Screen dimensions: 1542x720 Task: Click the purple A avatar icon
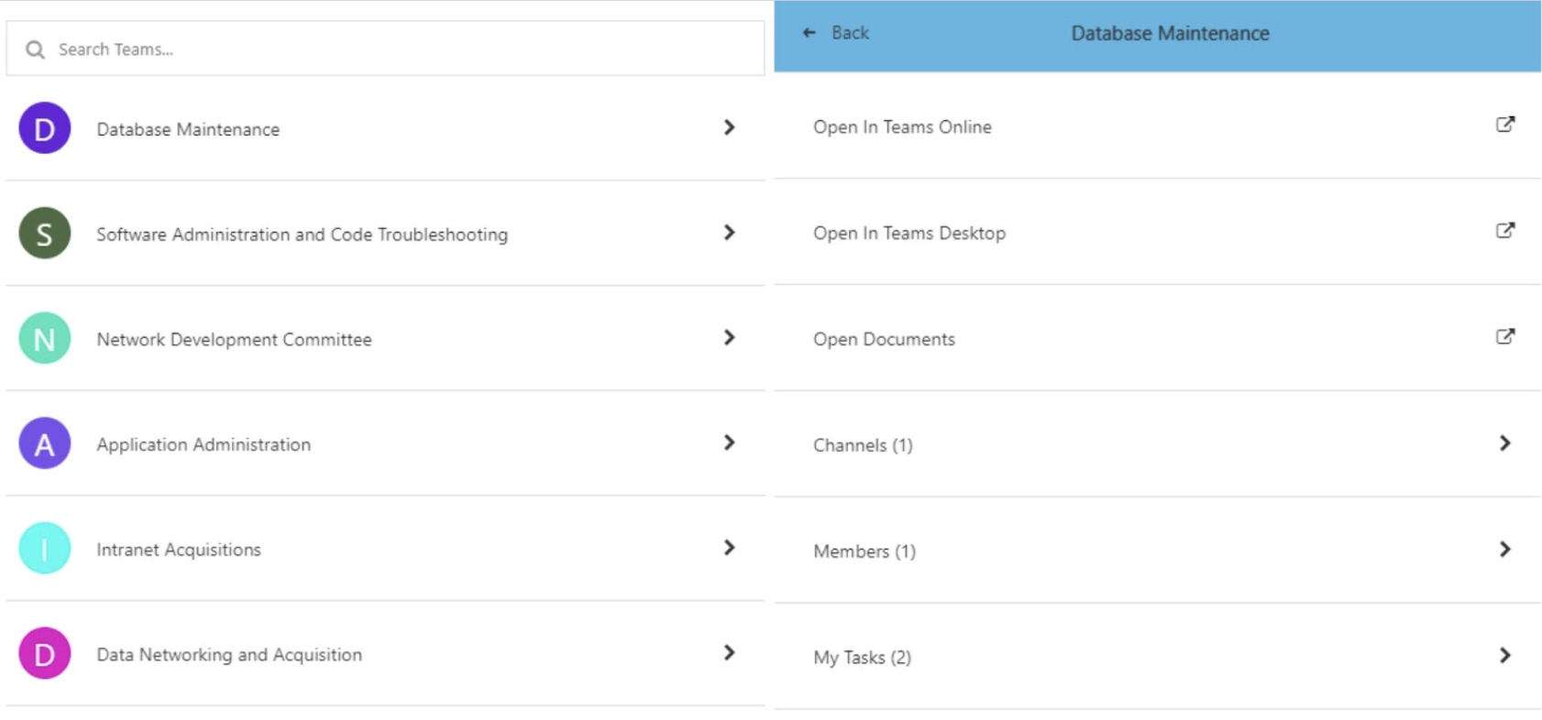click(x=45, y=443)
